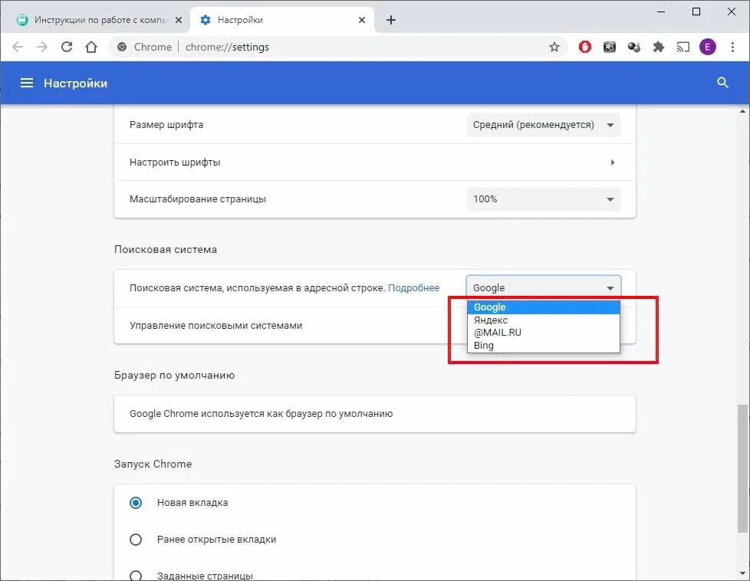750x581 pixels.
Task: Open the Extensions puzzle piece icon
Action: (659, 47)
